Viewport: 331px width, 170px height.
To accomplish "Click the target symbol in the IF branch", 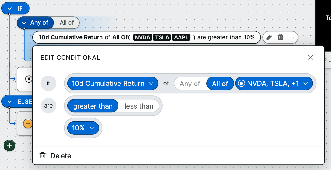I will click(x=29, y=79).
